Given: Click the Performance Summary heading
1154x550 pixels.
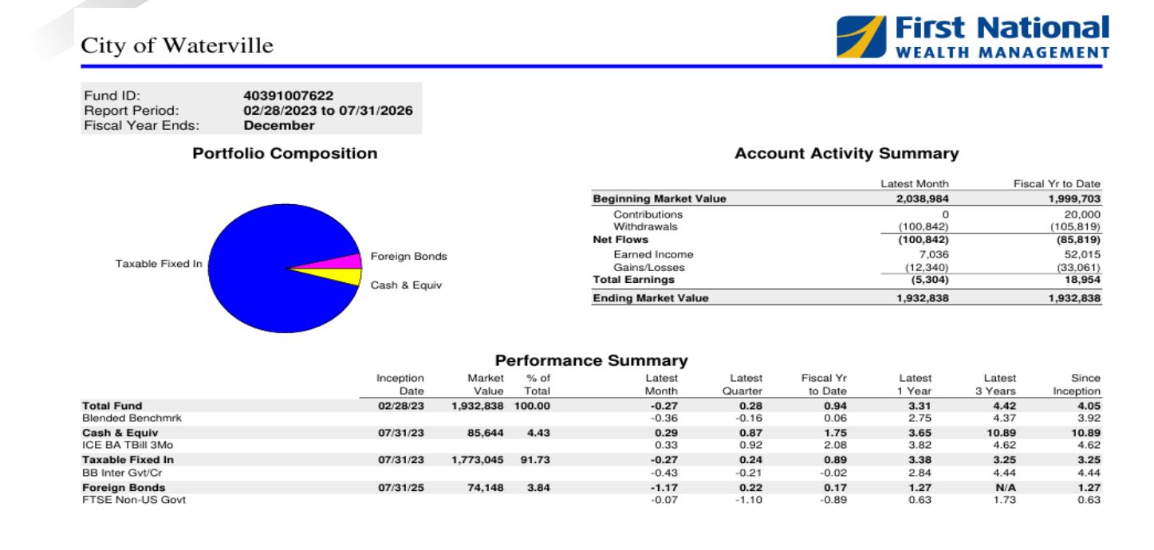Looking at the screenshot, I should (x=591, y=360).
